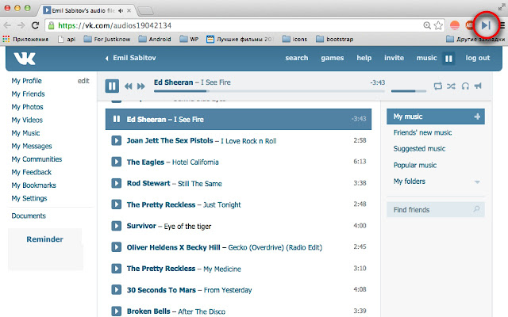Screen dimensions: 508x317
Task: Pause playback in the VK header
Action: [x=448, y=59]
